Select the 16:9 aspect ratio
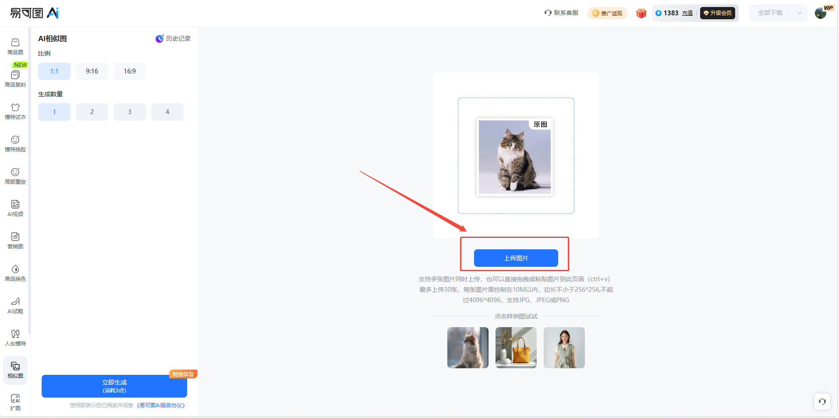This screenshot has width=839, height=419. pos(130,71)
